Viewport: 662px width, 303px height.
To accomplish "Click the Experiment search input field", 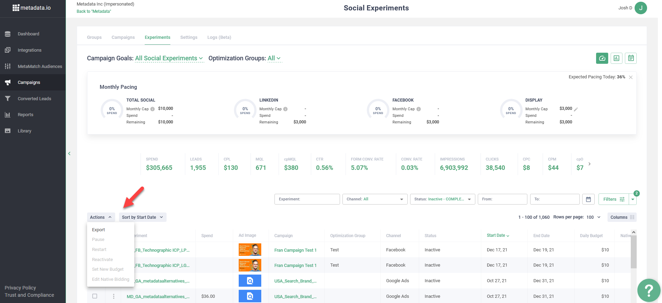I will [307, 199].
